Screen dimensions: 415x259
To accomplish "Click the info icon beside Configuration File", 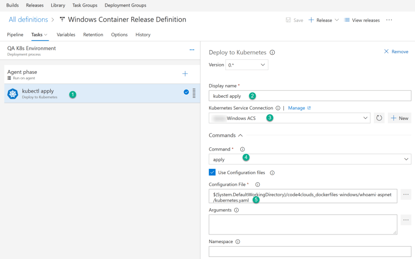I will [x=257, y=184].
